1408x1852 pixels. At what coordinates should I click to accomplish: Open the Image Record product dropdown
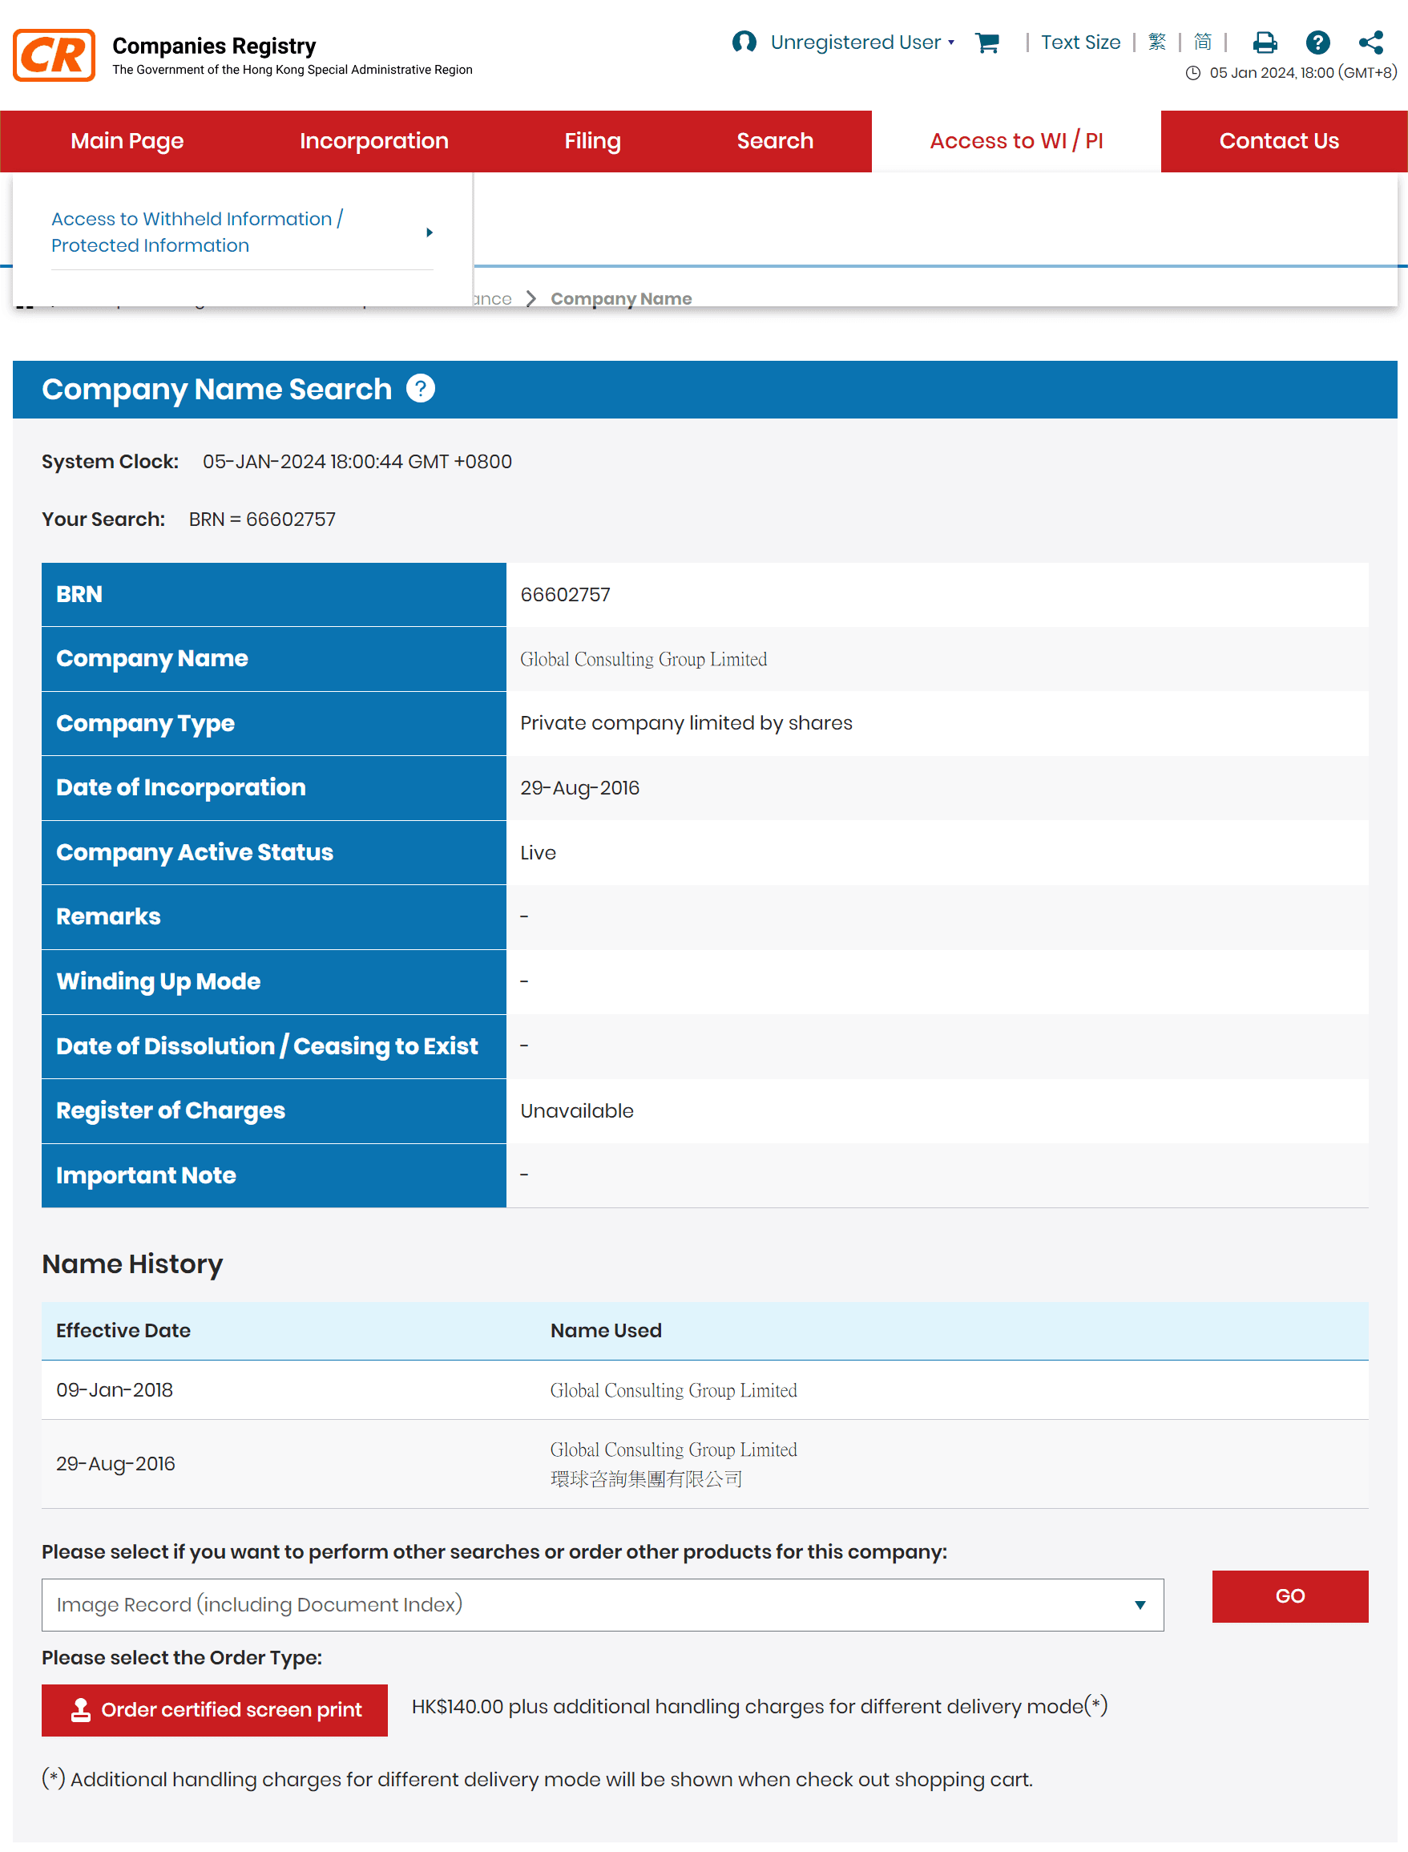(602, 1603)
